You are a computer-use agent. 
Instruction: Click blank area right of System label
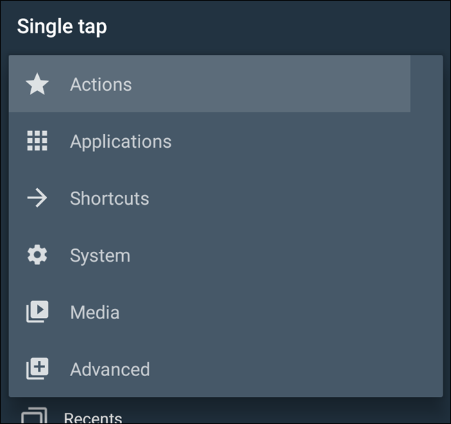pyautogui.click(x=291, y=255)
